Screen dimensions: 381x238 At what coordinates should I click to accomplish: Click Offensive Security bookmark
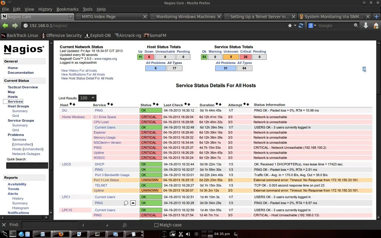click(61, 35)
